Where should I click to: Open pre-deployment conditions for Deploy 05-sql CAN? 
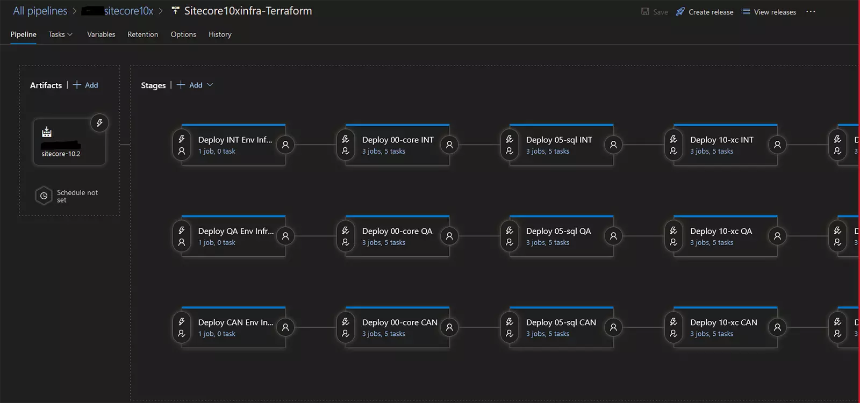(510, 328)
